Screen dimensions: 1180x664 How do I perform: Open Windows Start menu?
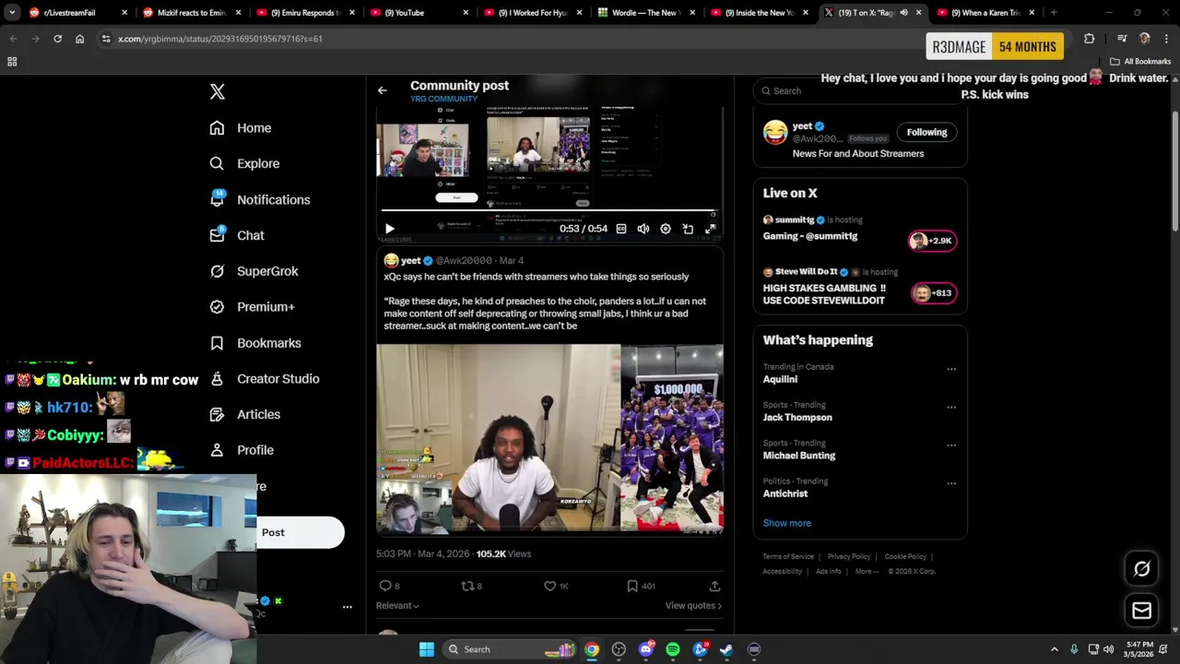[x=426, y=649]
